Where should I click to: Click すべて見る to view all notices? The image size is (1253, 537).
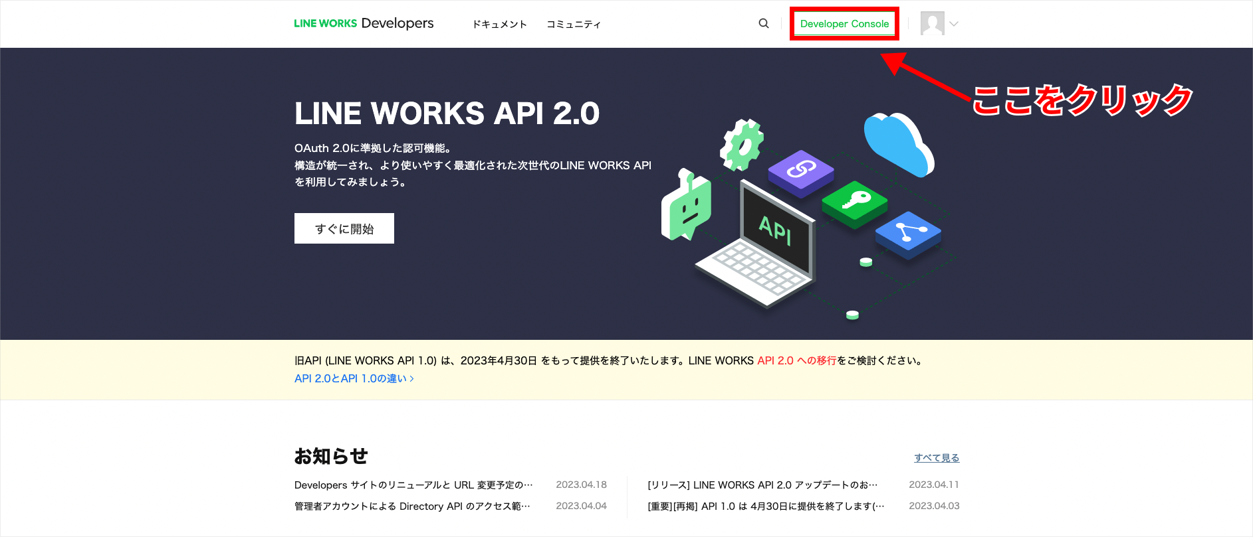coord(936,458)
